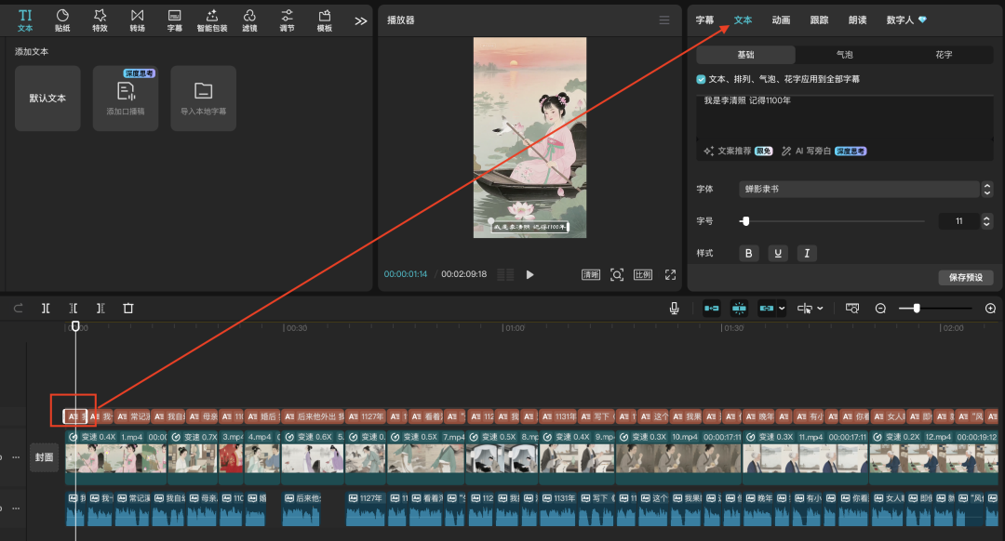Viewport: 1005px width, 541px height.
Task: Click the 默认文本 default text button
Action: (x=47, y=99)
